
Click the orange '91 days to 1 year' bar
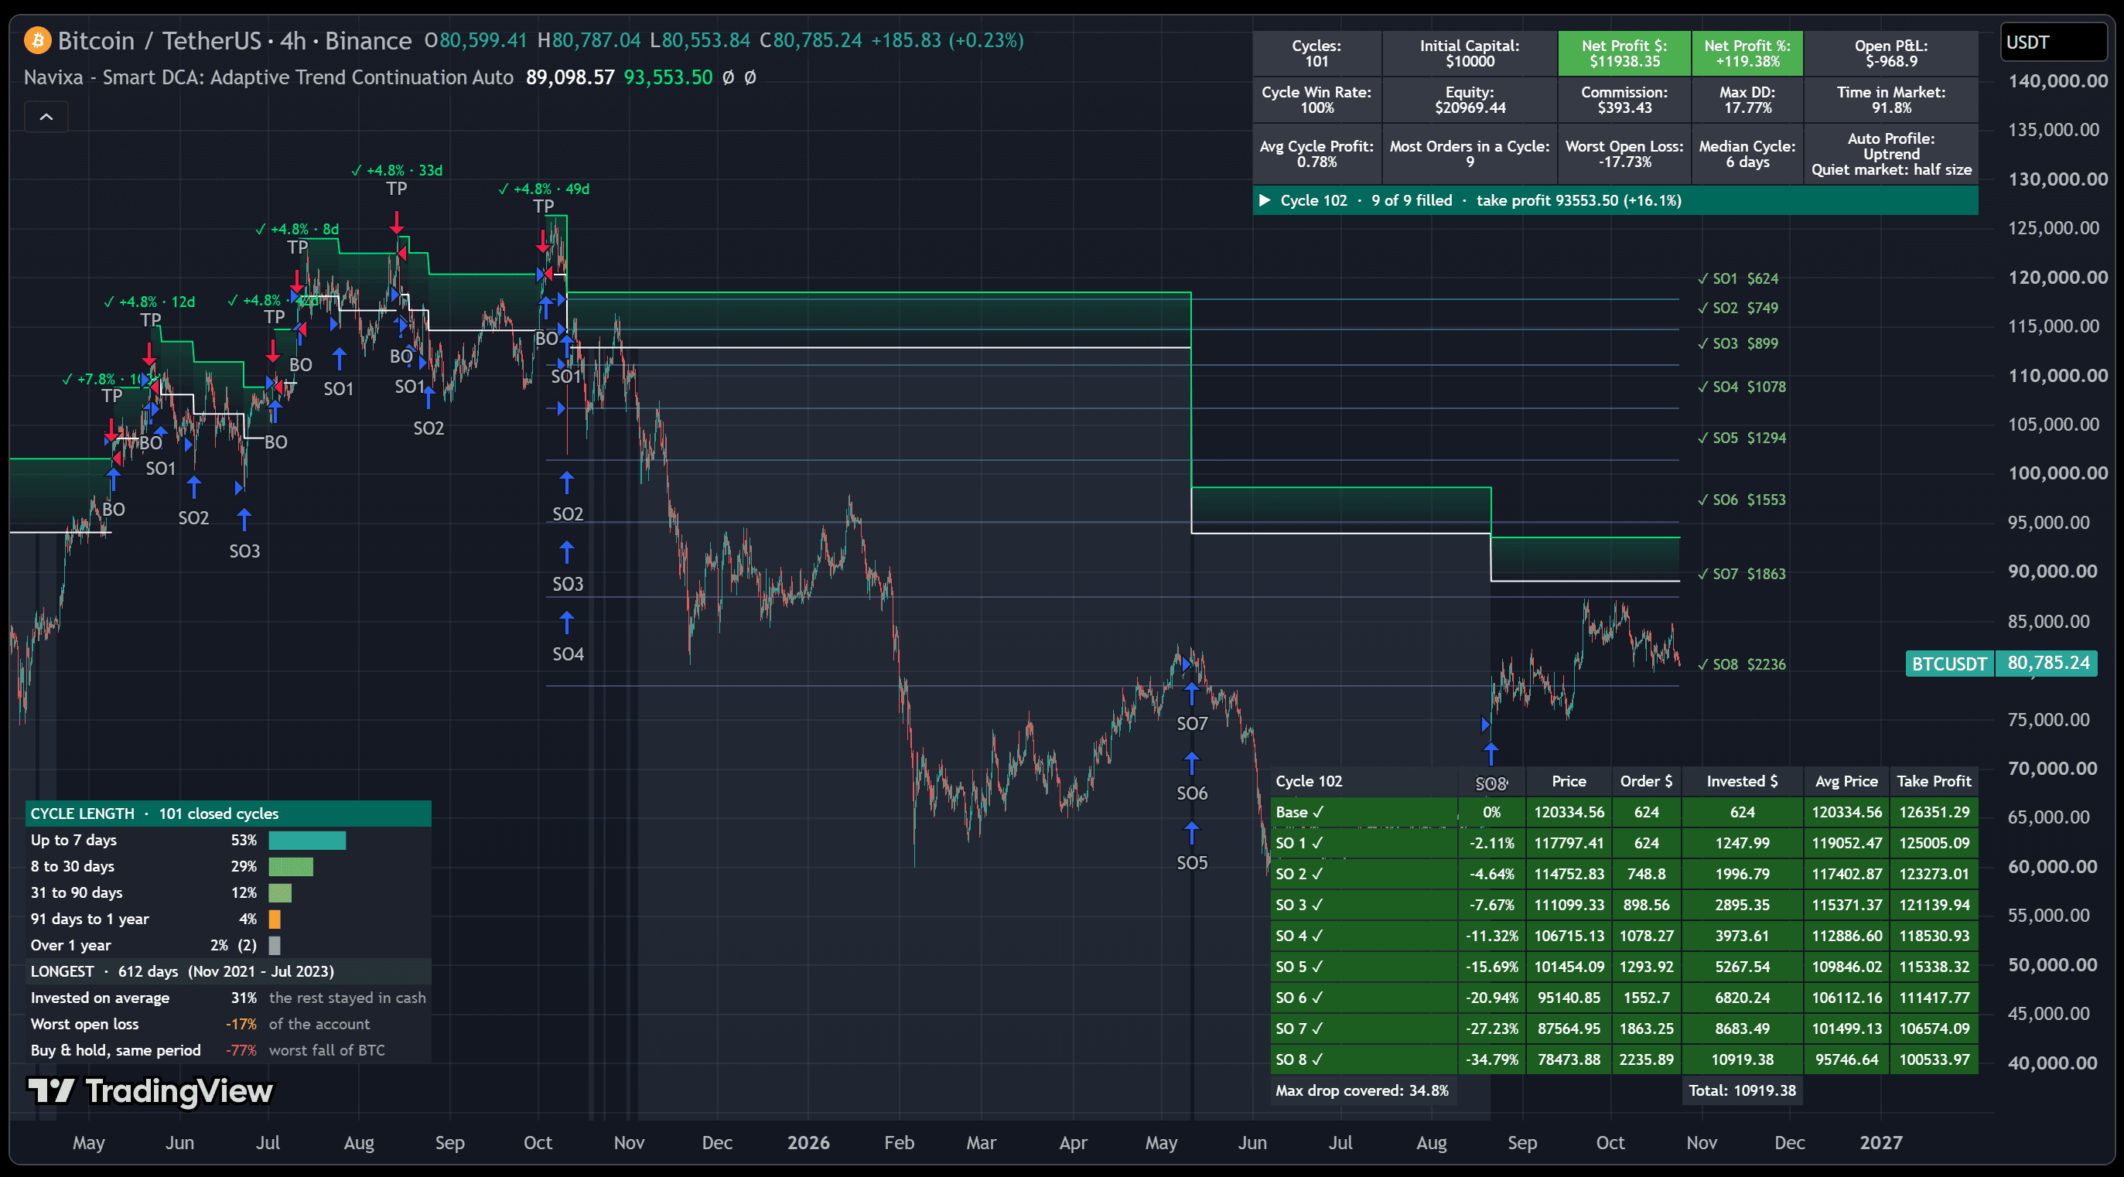click(275, 919)
